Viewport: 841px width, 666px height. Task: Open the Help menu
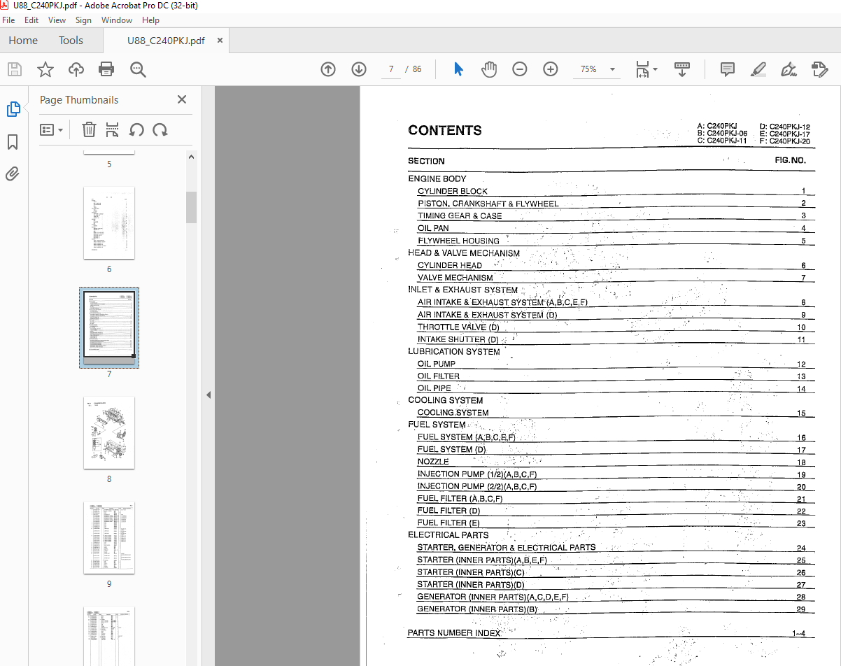tap(150, 20)
